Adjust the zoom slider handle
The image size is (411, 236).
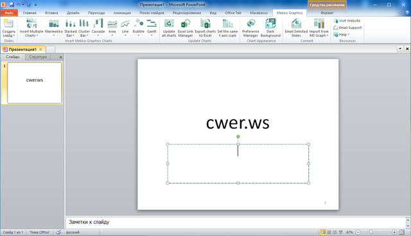tap(371, 232)
